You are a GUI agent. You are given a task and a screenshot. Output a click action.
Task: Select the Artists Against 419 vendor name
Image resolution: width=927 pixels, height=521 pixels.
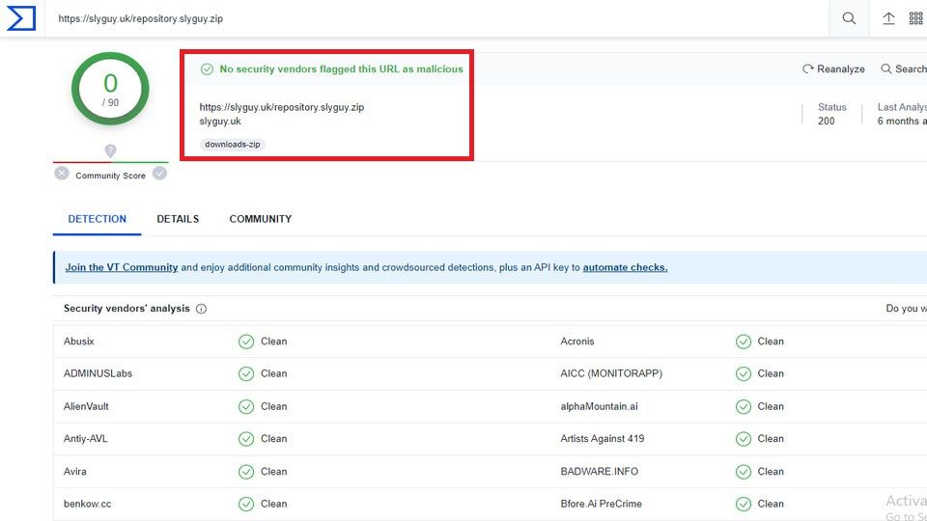tap(602, 439)
